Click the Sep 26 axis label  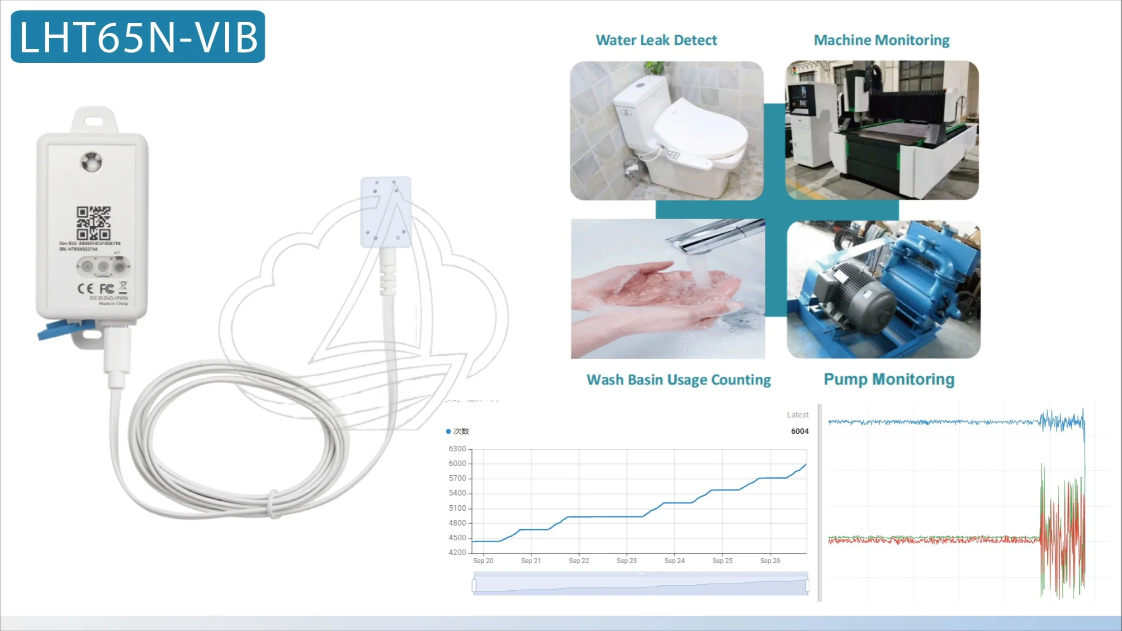(770, 561)
